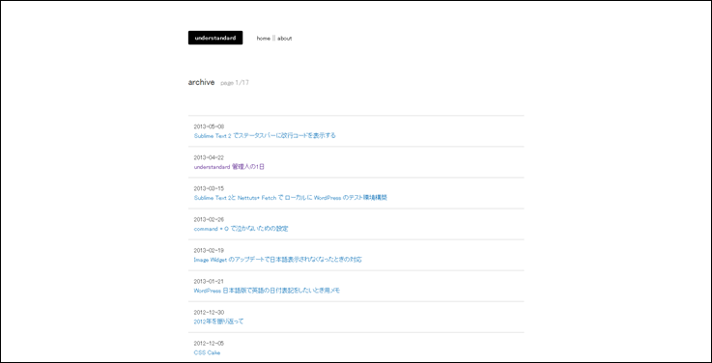Click the understandard logo button
The image size is (712, 363).
tap(215, 38)
